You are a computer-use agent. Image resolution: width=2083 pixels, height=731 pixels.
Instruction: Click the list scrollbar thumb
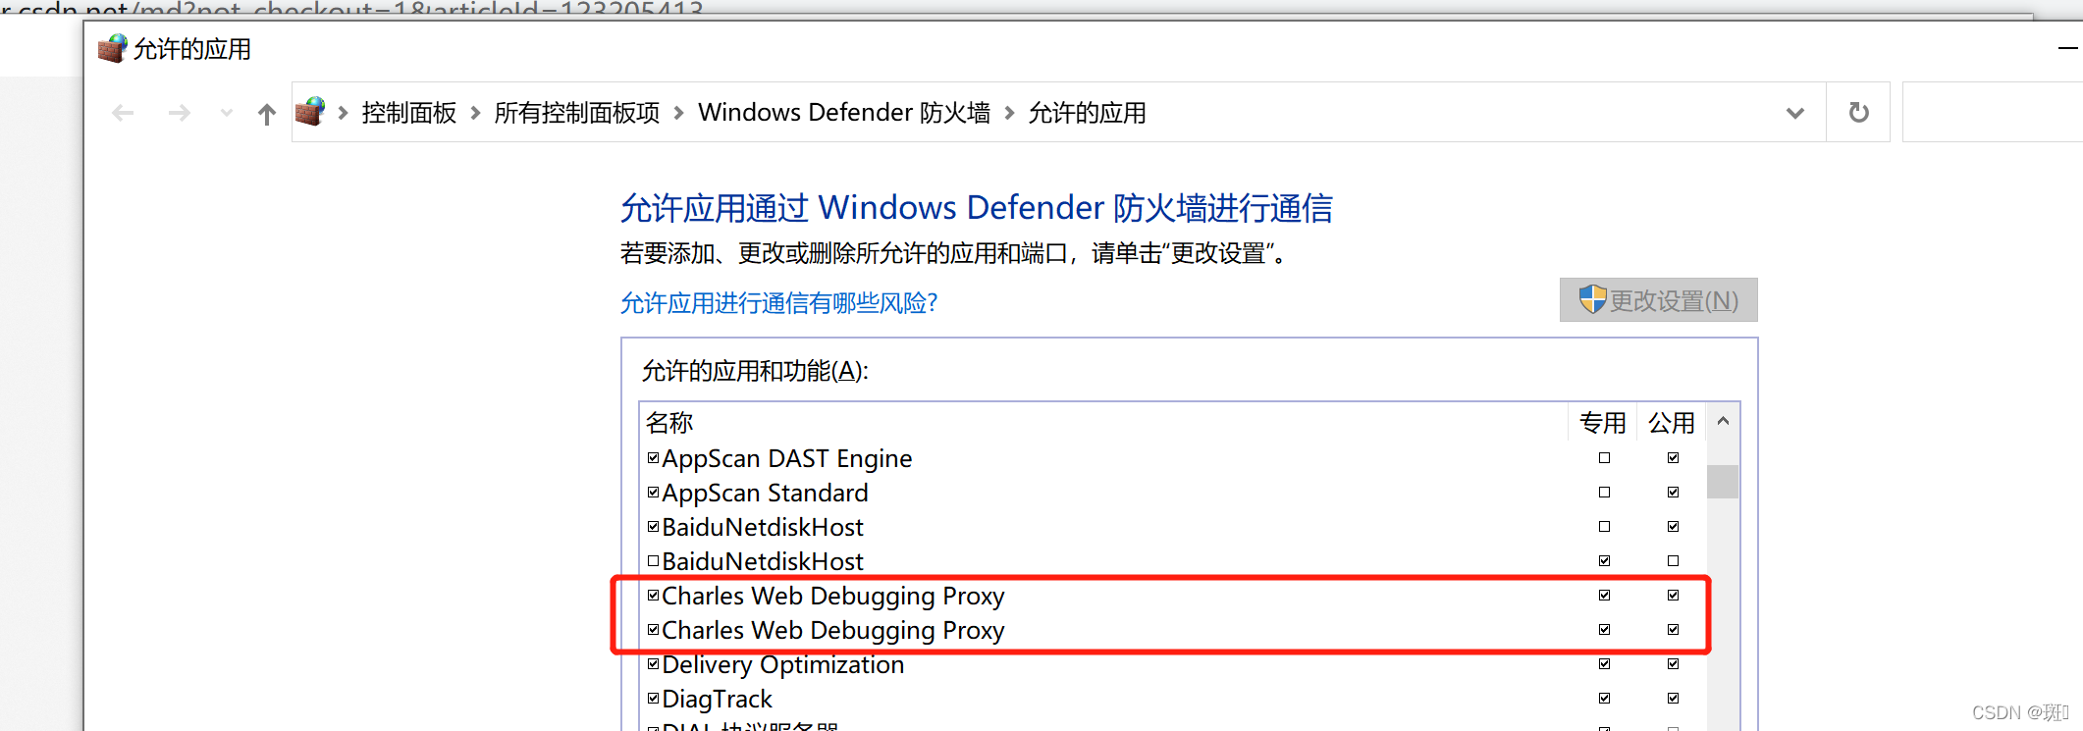tap(1723, 482)
